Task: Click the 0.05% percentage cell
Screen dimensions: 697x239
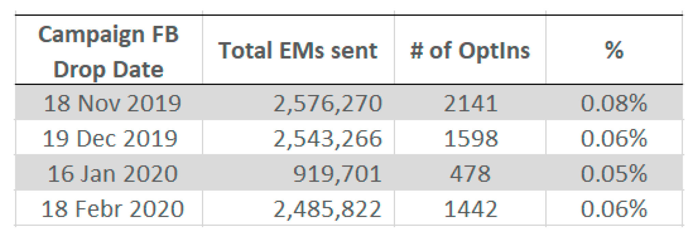Action: point(614,174)
